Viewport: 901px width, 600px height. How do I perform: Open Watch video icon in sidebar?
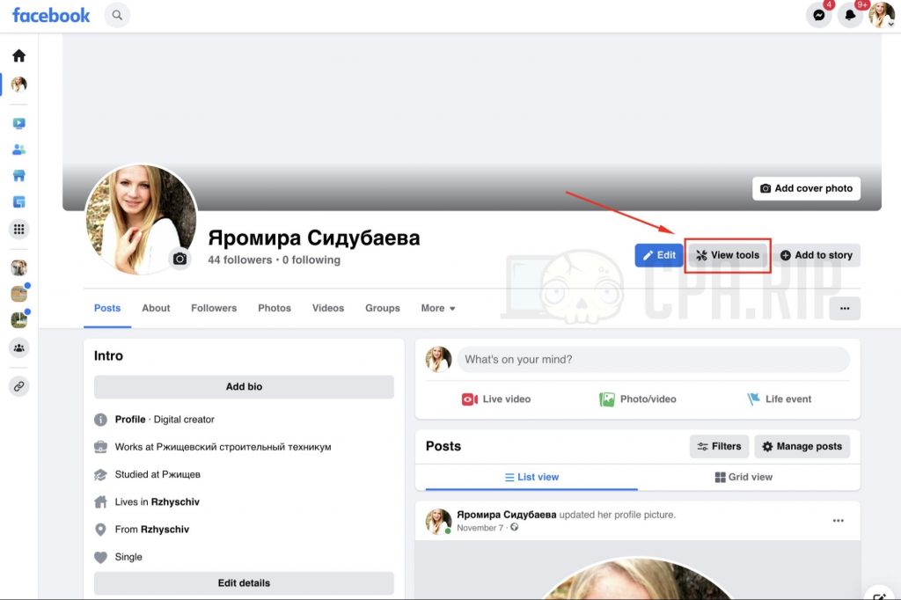[x=19, y=123]
